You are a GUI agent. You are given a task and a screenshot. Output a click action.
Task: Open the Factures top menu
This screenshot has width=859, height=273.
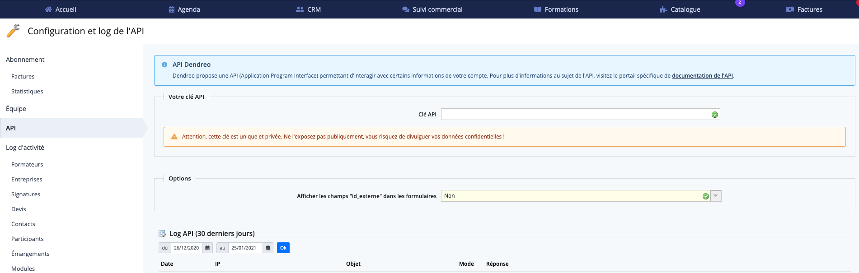point(804,9)
